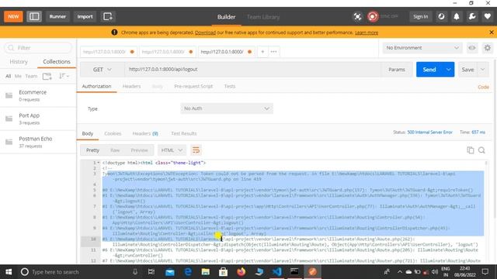This screenshot has height=279, width=497.
Task: Open the Tests tab
Action: click(x=230, y=86)
